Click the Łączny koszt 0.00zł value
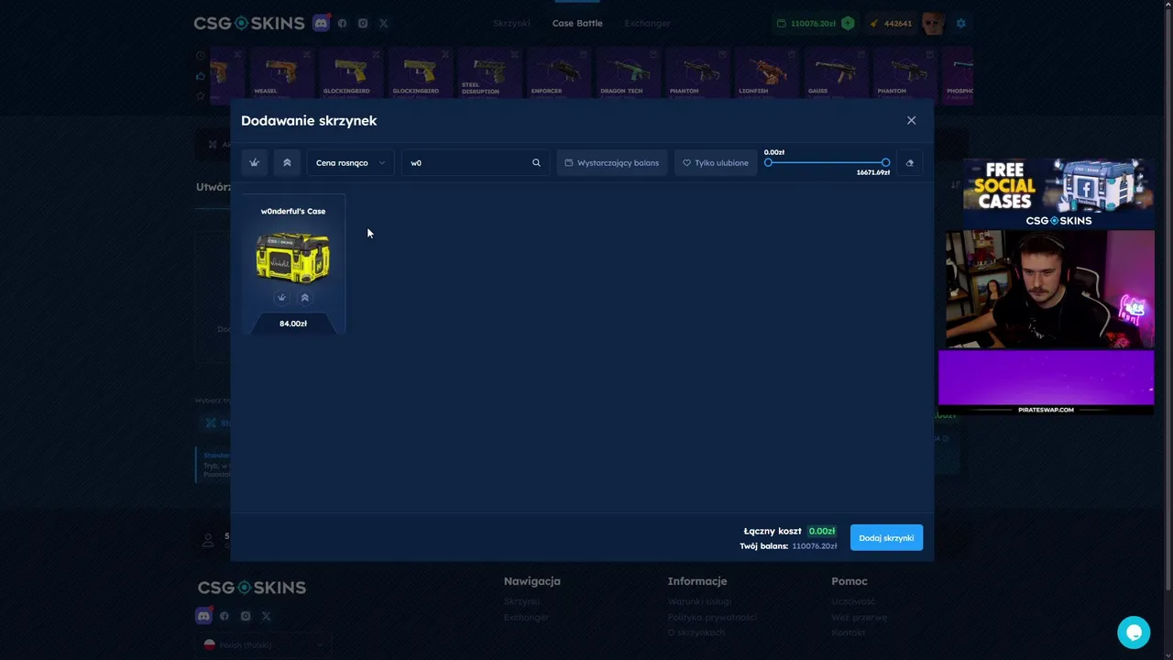 [822, 531]
